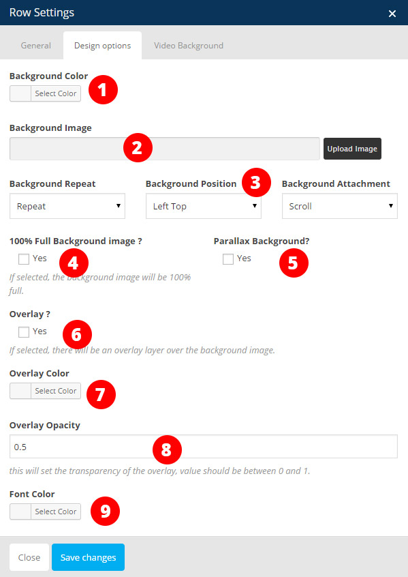Toggle the Overlay Yes checkbox

tap(24, 332)
